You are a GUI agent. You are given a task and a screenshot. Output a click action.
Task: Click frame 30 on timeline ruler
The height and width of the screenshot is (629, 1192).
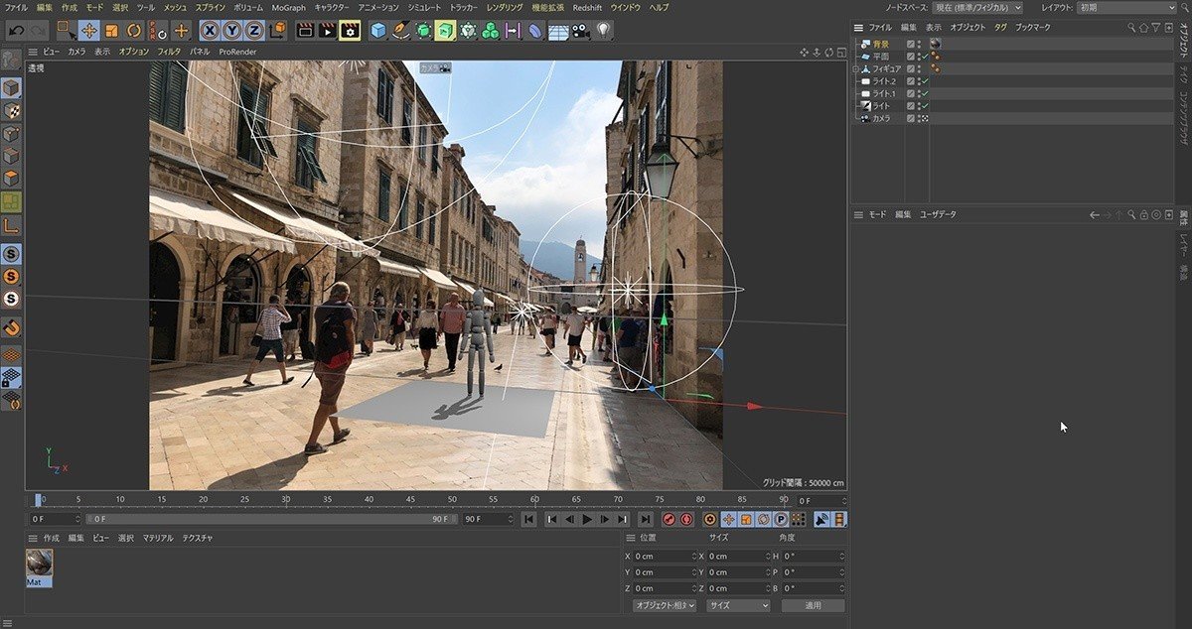tap(285, 500)
